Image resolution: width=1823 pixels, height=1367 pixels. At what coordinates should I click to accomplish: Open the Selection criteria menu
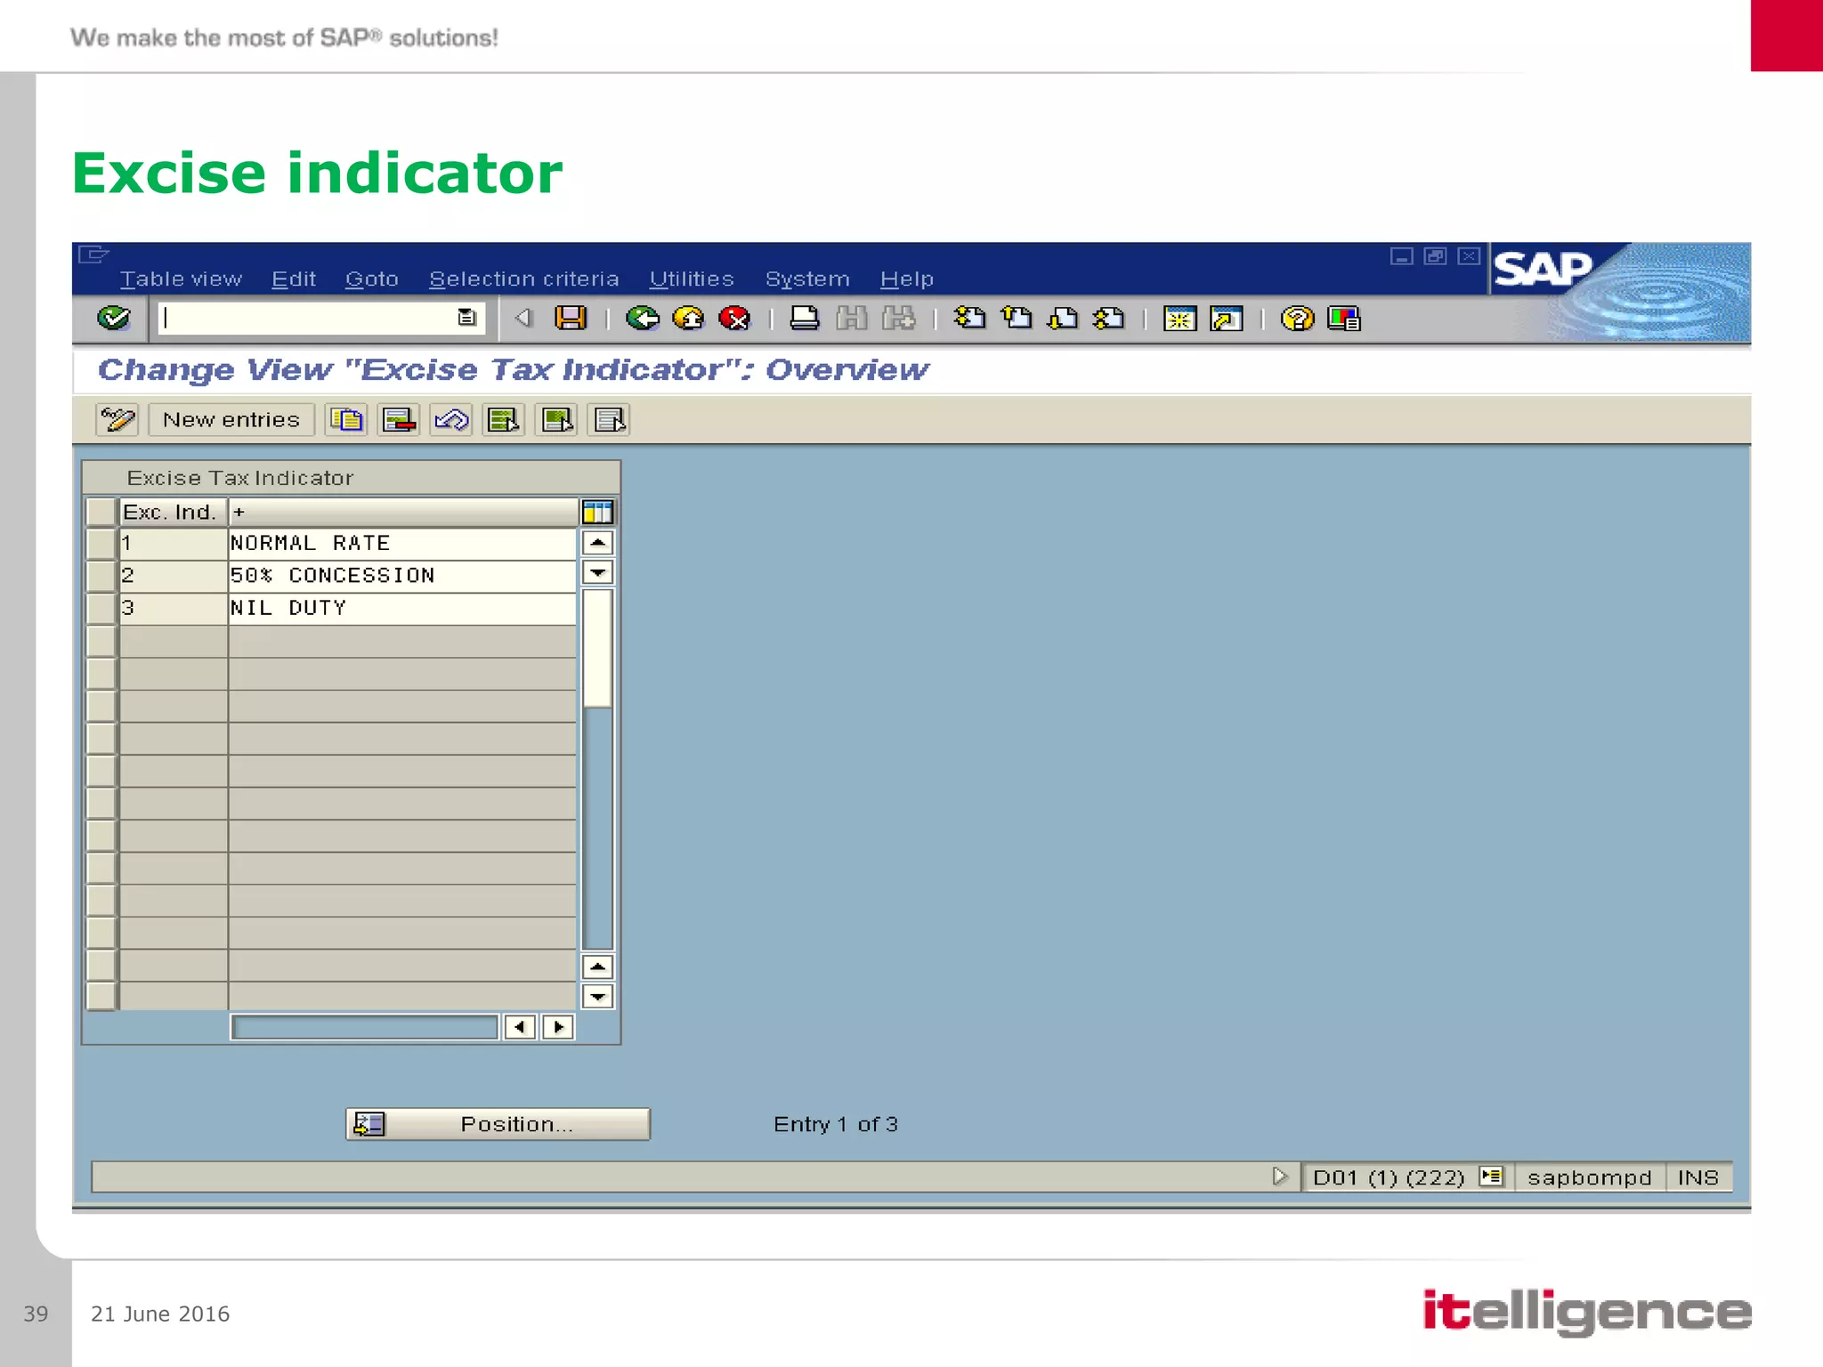(x=523, y=279)
